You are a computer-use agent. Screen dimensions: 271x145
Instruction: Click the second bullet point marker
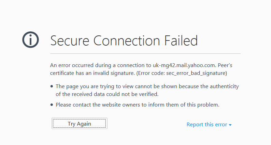(x=52, y=104)
